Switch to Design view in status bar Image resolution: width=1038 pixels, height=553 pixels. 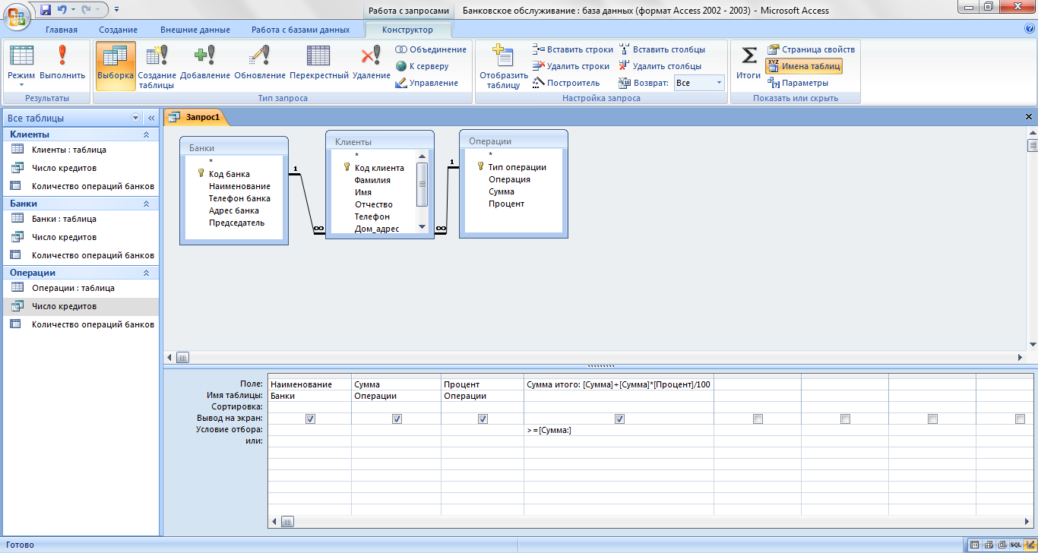click(1029, 545)
